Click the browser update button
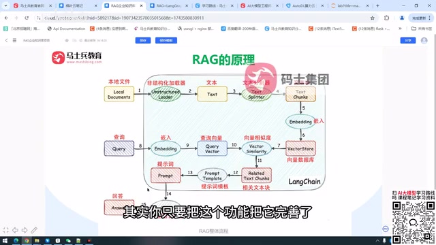The image size is (436, 245). [421, 18]
